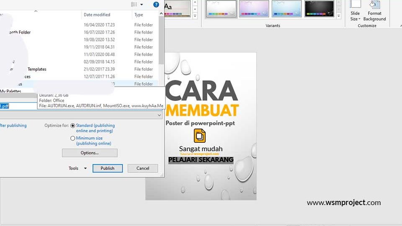Open the dialog help question mark icon
The image size is (402, 226).
(x=156, y=5)
